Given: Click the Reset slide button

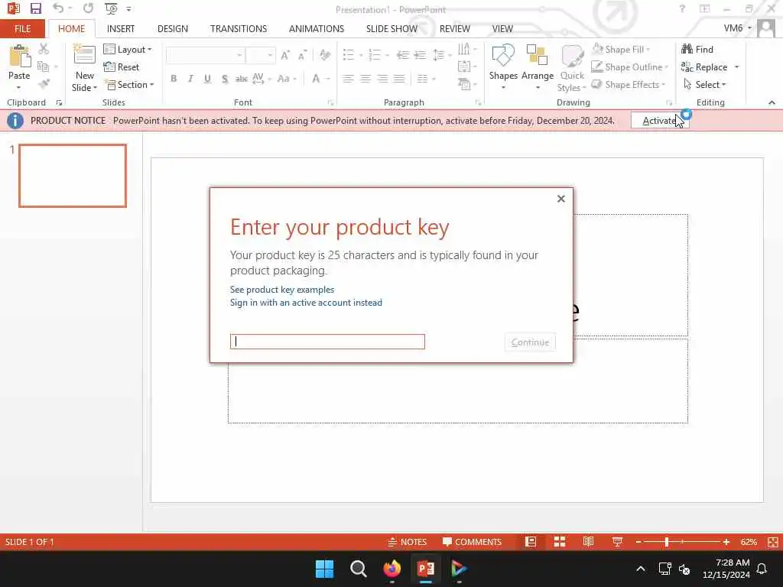Looking at the screenshot, I should (x=122, y=66).
